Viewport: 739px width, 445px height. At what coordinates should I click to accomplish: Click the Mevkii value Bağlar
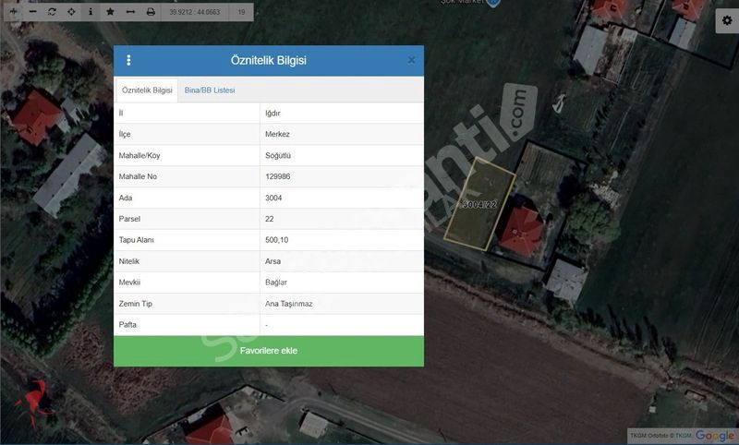coord(276,283)
